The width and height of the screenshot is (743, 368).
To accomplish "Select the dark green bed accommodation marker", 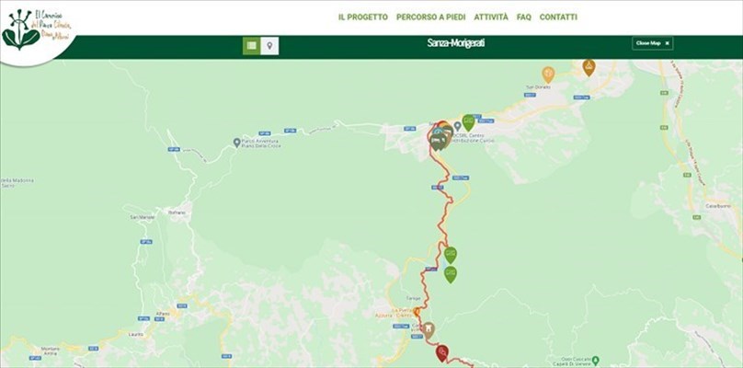I will click(x=438, y=142).
